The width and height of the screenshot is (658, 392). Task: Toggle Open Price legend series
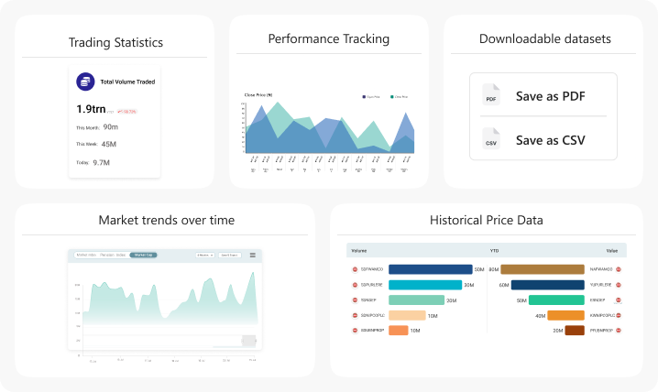371,97
